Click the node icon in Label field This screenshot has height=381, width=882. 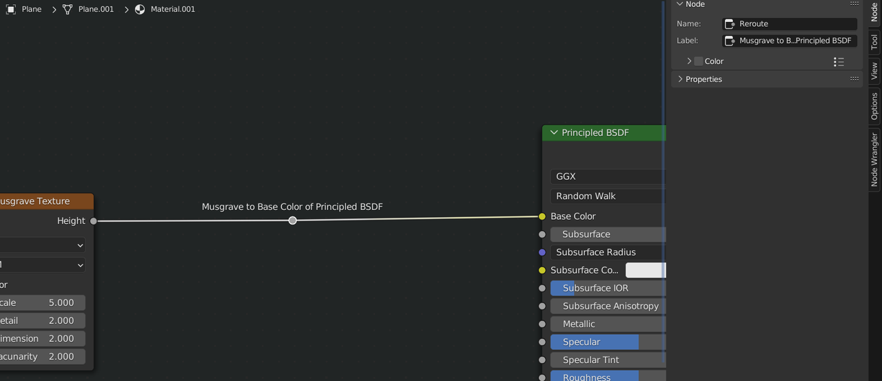click(x=730, y=41)
